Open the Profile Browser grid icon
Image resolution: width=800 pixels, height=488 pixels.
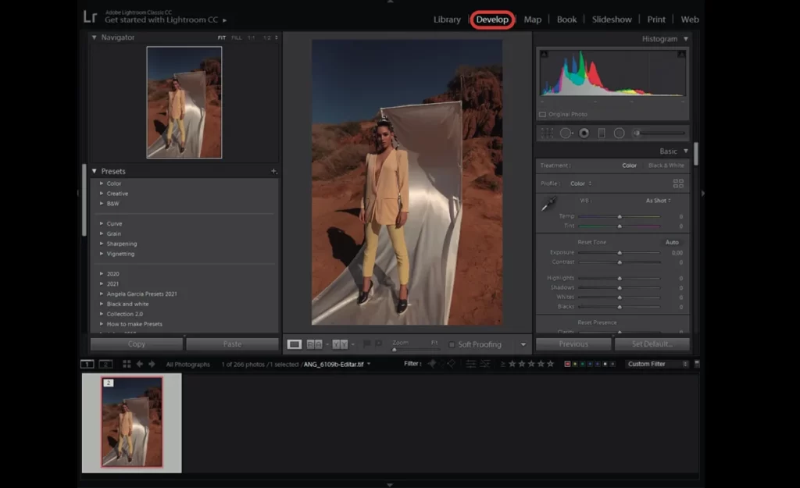click(x=678, y=183)
